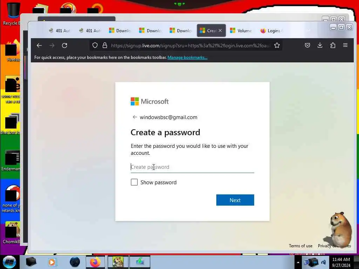
Task: Switch to first 401 Auth tab
Action: 59,30
